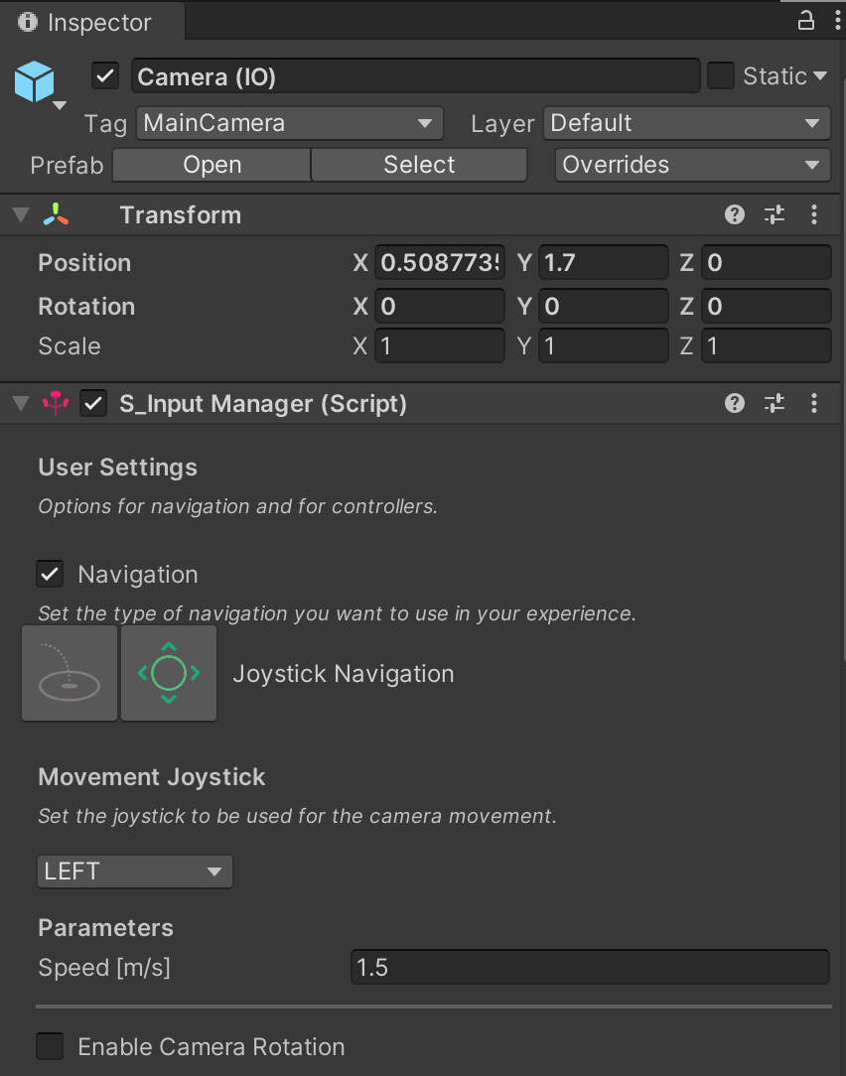Toggle the Static checkbox
The width and height of the screenshot is (846, 1076).
(721, 76)
